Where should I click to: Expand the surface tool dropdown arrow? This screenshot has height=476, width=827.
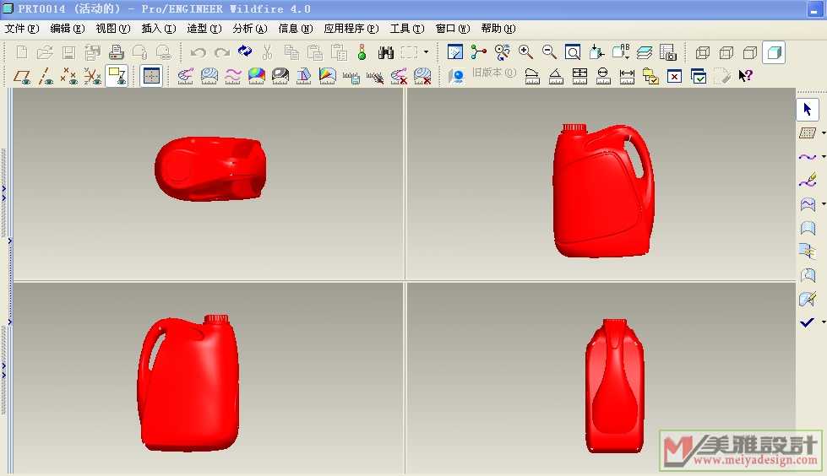[x=824, y=204]
